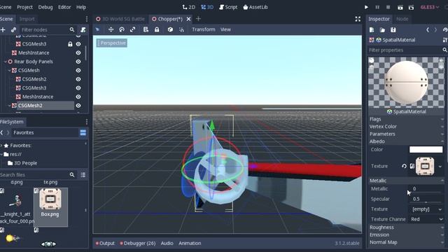Play a custom scene
Viewport: 448px width, 252px height.
411,7
